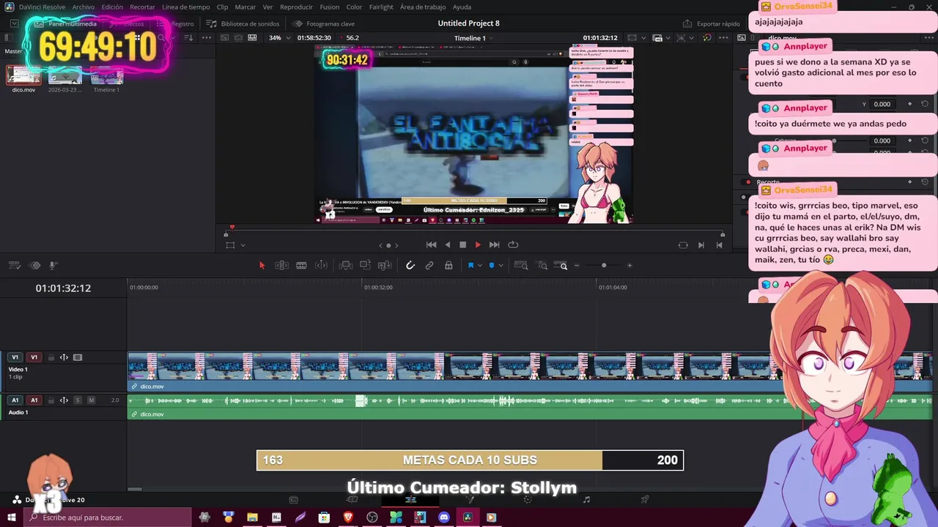The width and height of the screenshot is (938, 527).
Task: Open the viewer zoom 34% dropdown
Action: tap(280, 38)
